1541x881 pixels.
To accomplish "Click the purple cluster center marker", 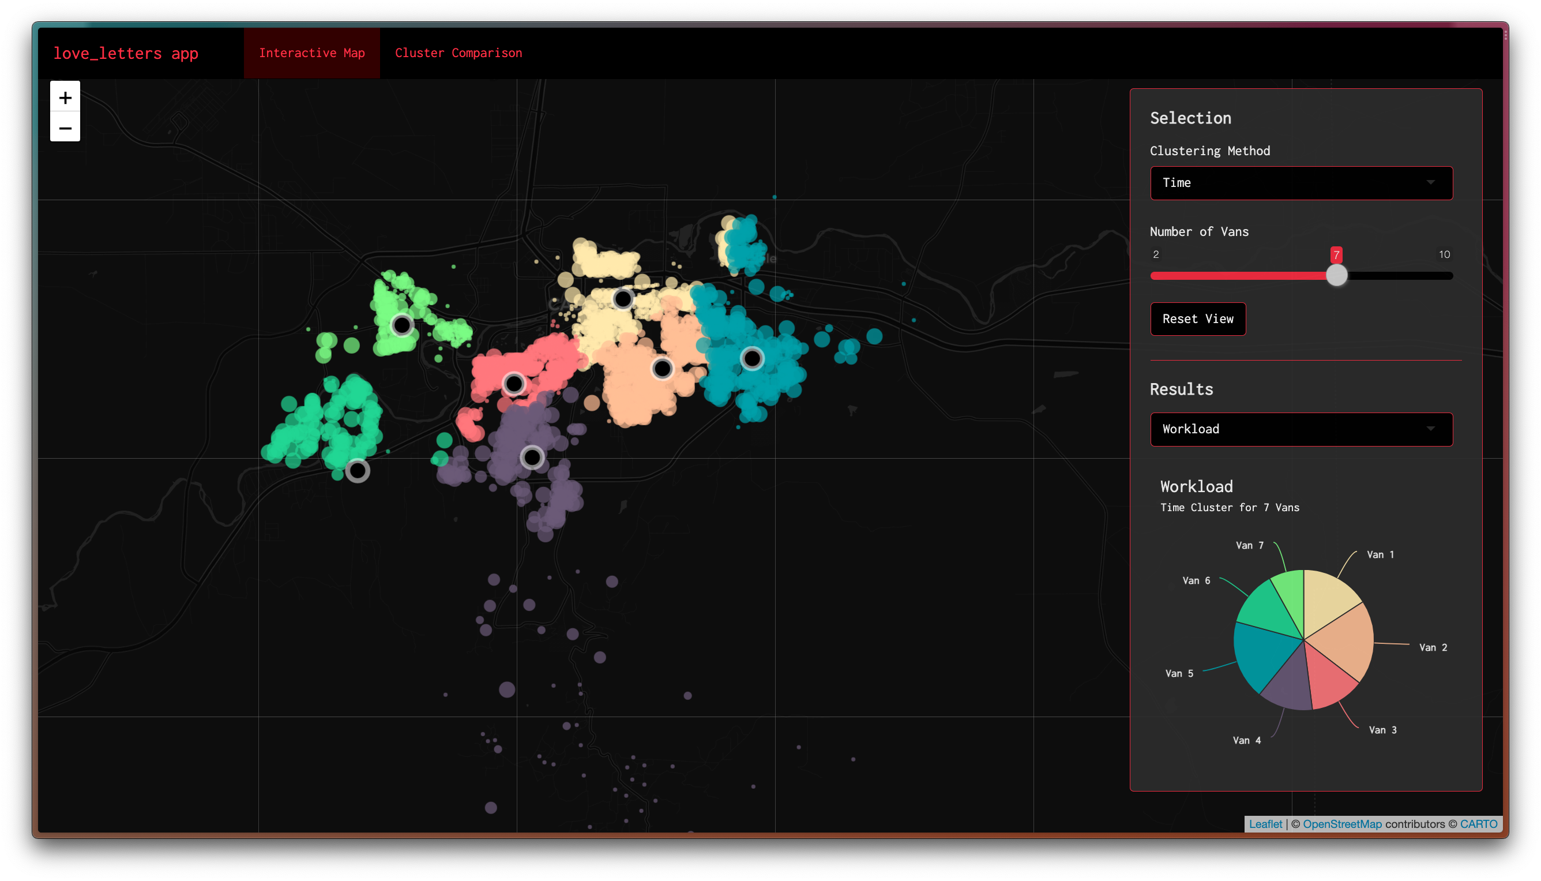I will 532,458.
